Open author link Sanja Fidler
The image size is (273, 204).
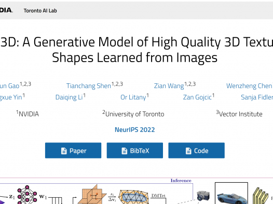257,97
